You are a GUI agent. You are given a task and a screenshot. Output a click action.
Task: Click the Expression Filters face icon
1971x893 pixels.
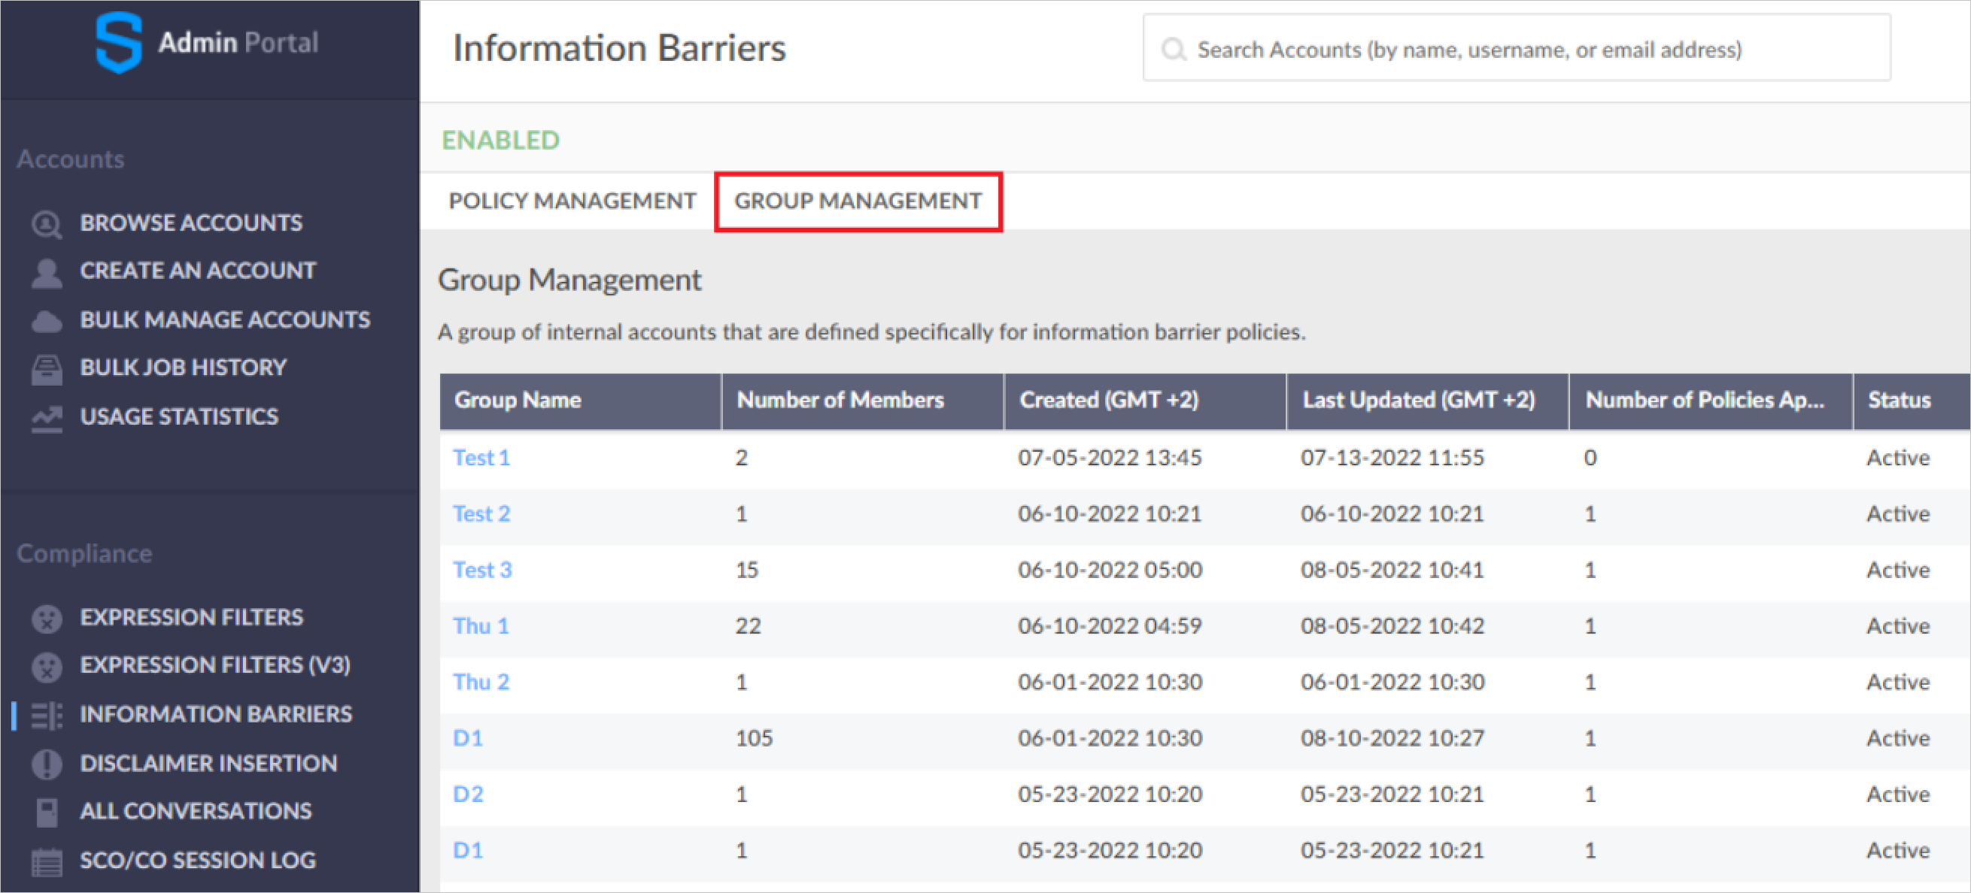(x=47, y=619)
